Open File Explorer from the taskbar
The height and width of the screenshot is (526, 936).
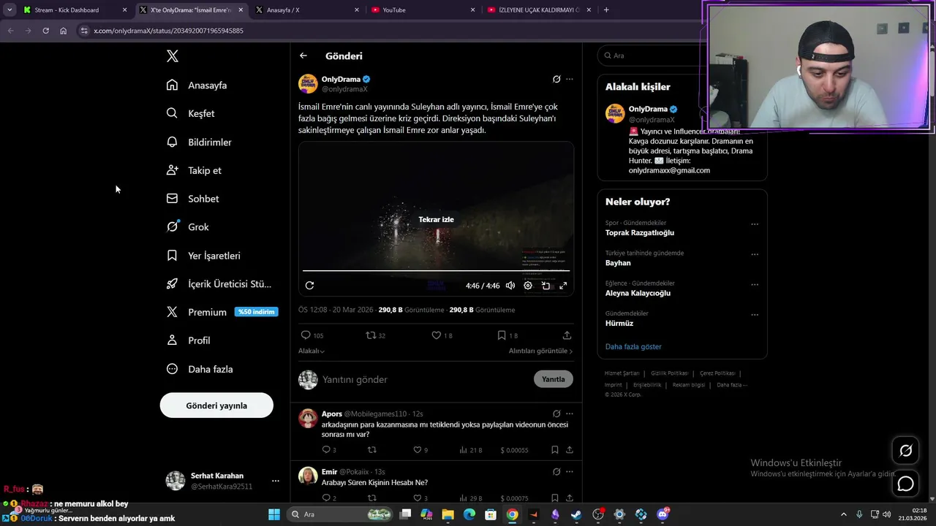click(x=448, y=514)
